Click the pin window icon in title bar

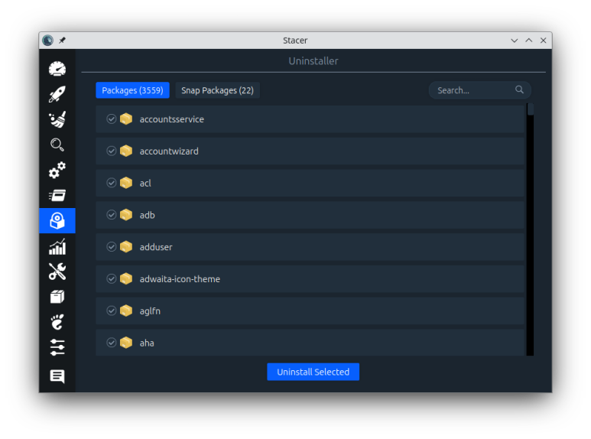pyautogui.click(x=62, y=40)
